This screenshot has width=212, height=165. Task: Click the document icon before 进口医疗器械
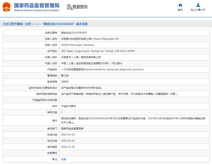click(4, 24)
